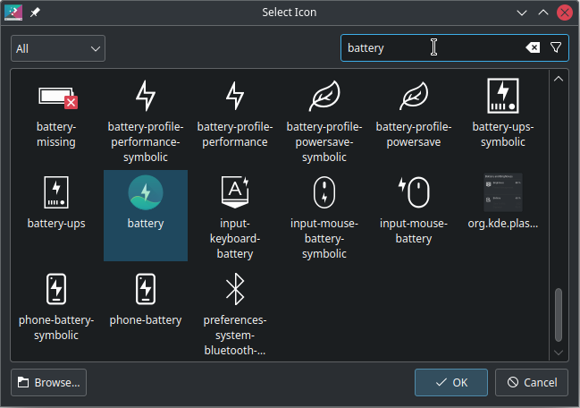580x408 pixels.
Task: Choose the input-keyboard-battery icon
Action: point(235,192)
